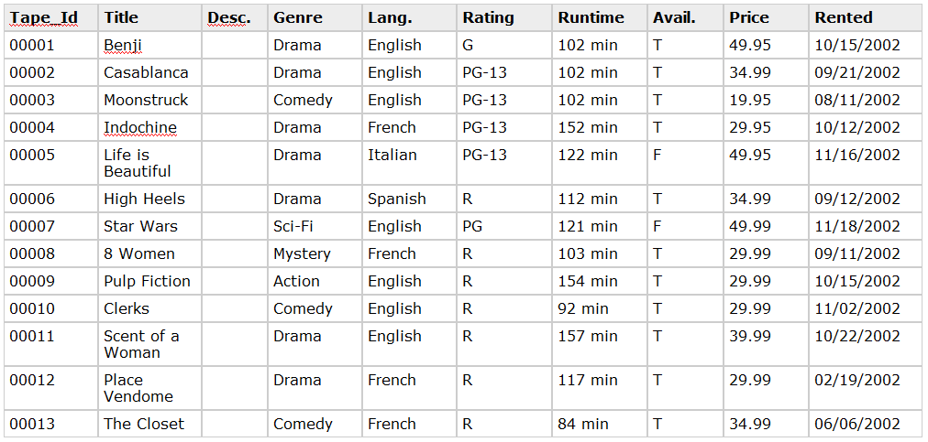Click the Benji title cell
928x442 pixels.
click(x=149, y=45)
